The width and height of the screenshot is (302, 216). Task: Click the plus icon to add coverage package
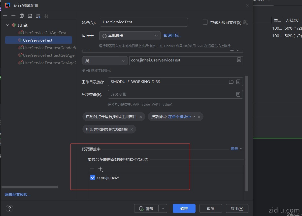coord(100,169)
